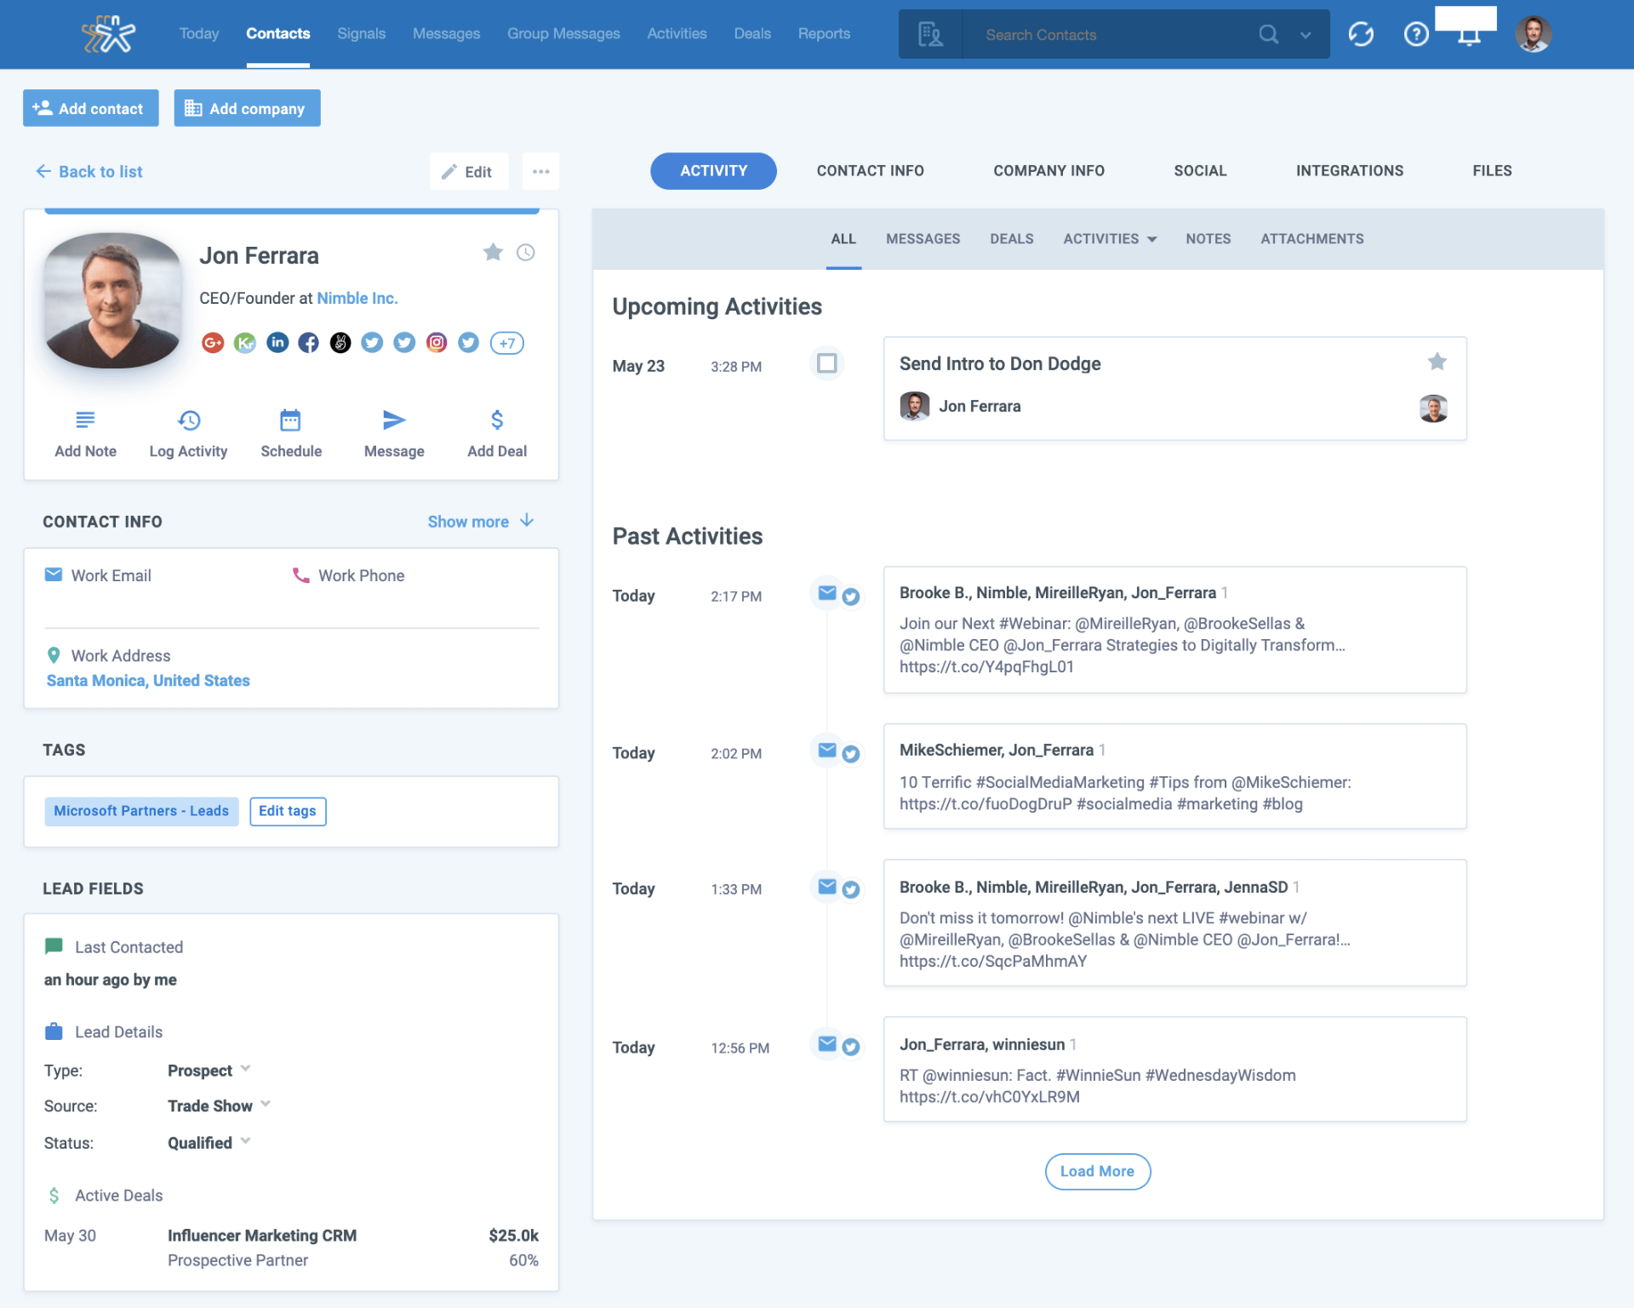This screenshot has width=1634, height=1308.
Task: Click the Add Deal dollar icon
Action: (497, 420)
